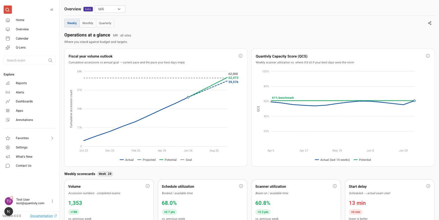Click the latest QCS data point marker

point(414,101)
